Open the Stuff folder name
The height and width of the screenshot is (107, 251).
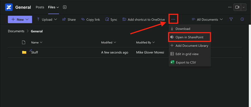(35, 52)
